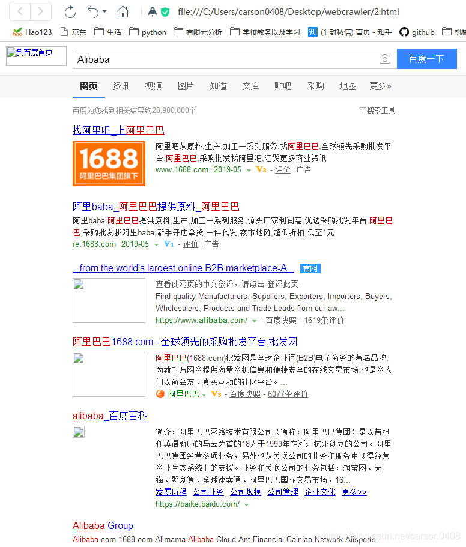Click the blue 官网 badge
The width and height of the screenshot is (466, 547).
pos(310,268)
